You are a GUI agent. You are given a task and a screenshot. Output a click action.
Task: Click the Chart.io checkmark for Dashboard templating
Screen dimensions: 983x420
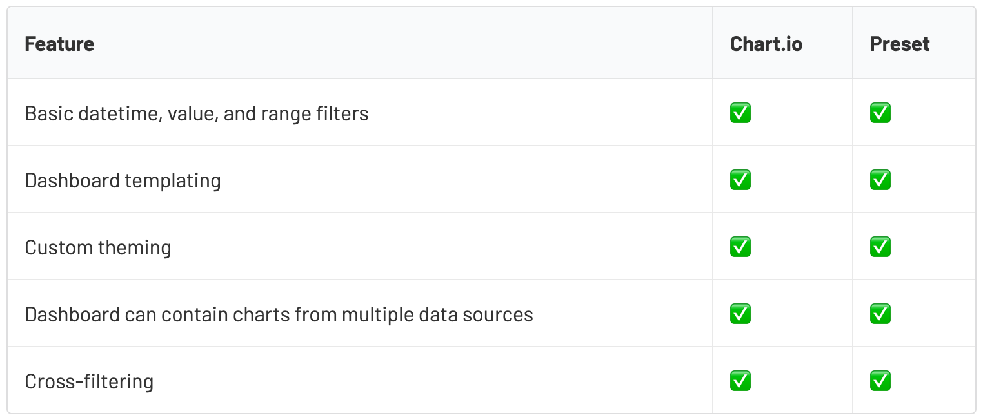[740, 180]
